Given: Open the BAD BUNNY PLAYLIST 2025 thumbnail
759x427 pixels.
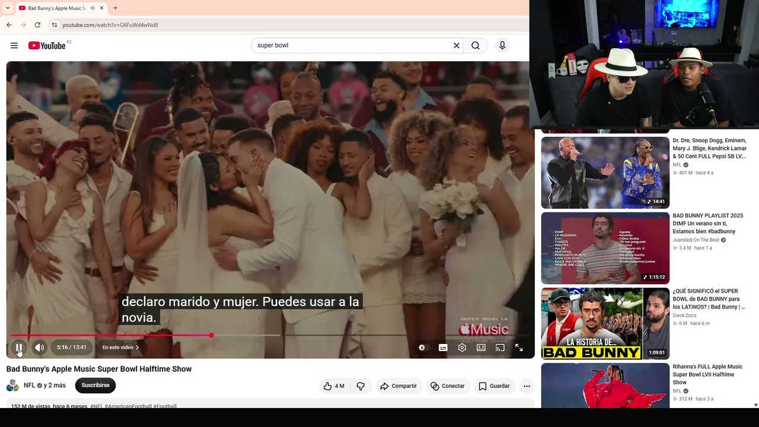Looking at the screenshot, I should coord(605,248).
